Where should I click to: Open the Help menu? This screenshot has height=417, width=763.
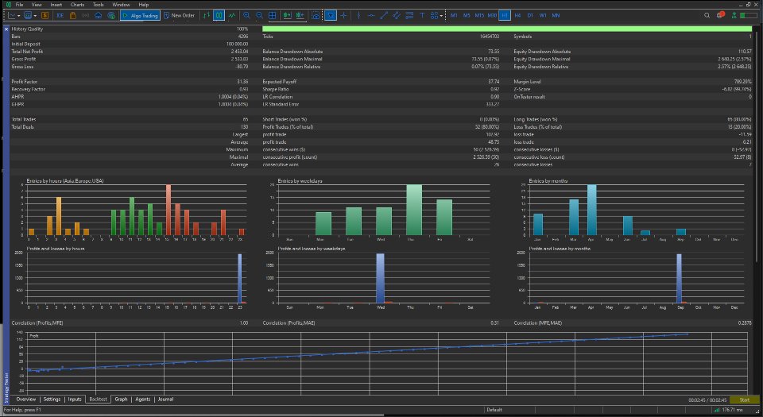[x=144, y=5]
